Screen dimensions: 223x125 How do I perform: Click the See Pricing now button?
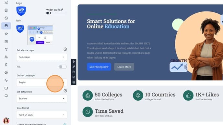[x=99, y=67]
